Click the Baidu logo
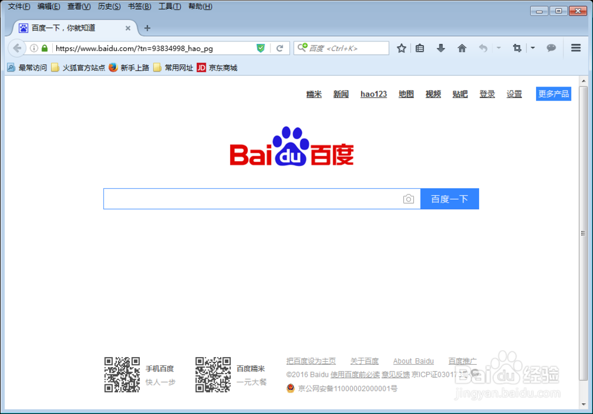This screenshot has height=414, width=593. pyautogui.click(x=292, y=146)
